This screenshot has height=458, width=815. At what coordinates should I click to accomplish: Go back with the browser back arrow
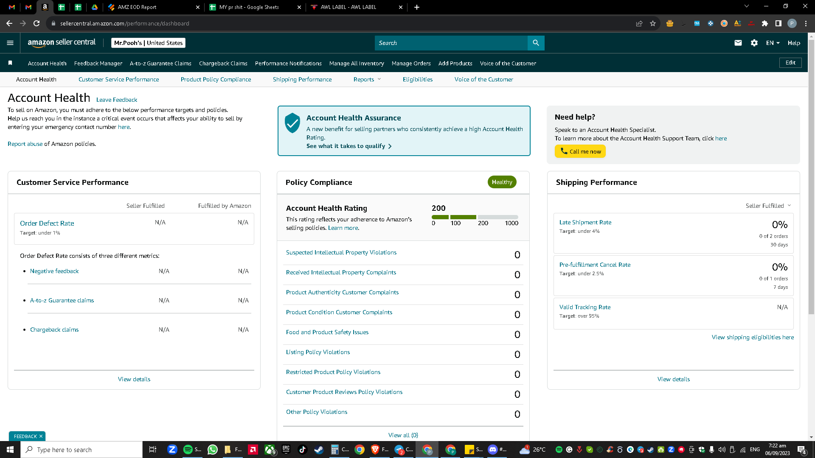pyautogui.click(x=9, y=23)
